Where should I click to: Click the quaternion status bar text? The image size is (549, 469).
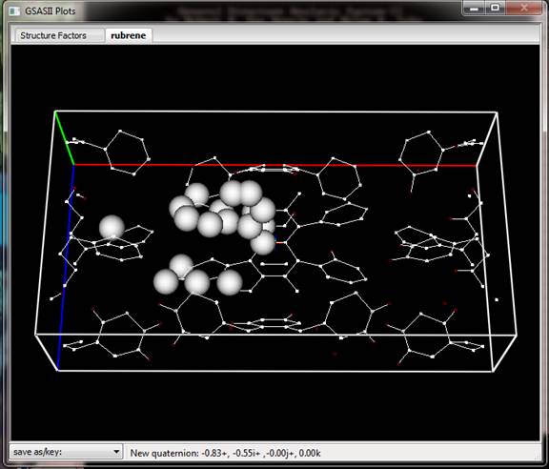click(225, 453)
